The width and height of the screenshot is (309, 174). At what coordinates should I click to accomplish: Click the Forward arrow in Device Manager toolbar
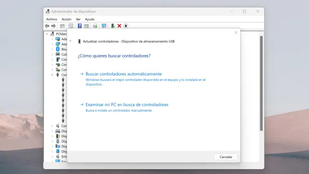[x=54, y=26]
